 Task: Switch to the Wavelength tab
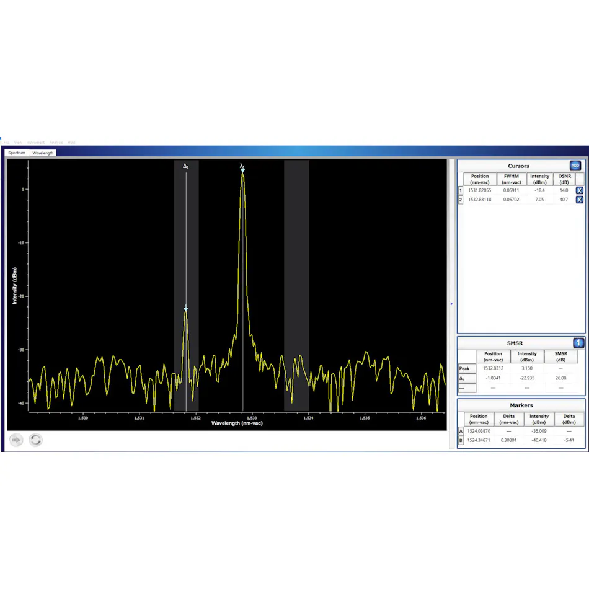pyautogui.click(x=43, y=153)
